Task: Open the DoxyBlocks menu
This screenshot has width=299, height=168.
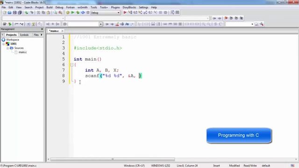Action: [x=129, y=7]
